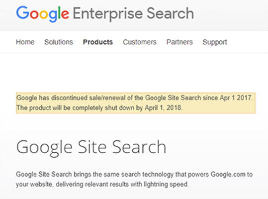Click the yellow discontinuation notice banner
Image resolution: width=268 pixels, height=199 pixels.
coord(136,103)
